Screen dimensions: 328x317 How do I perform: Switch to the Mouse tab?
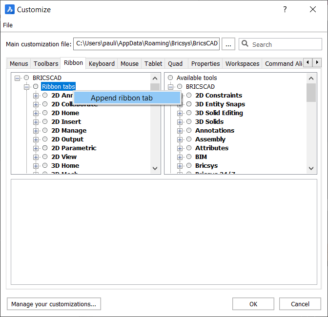[x=129, y=63]
